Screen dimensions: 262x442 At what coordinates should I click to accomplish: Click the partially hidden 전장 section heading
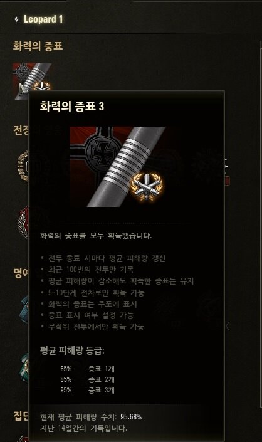(x=21, y=130)
